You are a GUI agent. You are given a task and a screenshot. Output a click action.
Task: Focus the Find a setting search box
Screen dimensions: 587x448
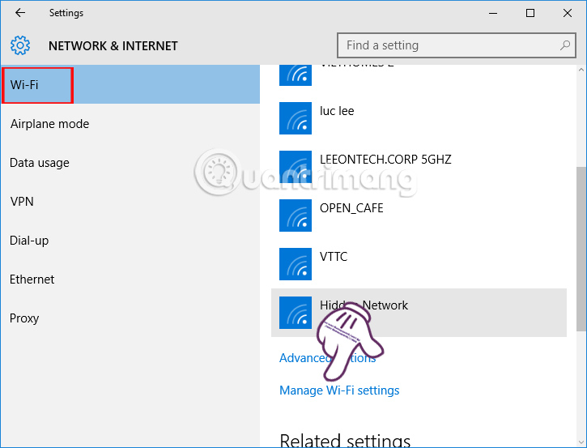pyautogui.click(x=457, y=45)
